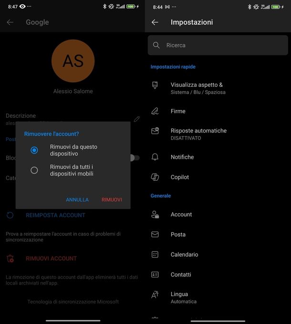The image size is (291, 324).
Task: Open the Notifiche settings entry
Action: pyautogui.click(x=218, y=157)
